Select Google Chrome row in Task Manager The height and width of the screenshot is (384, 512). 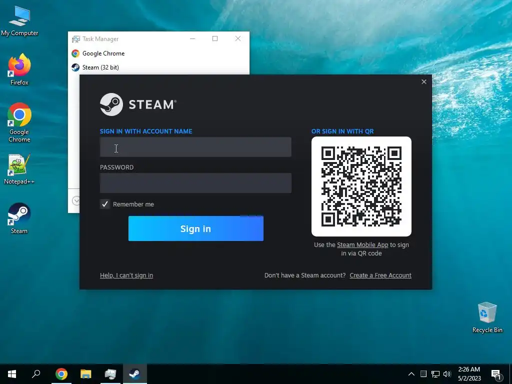pos(158,53)
